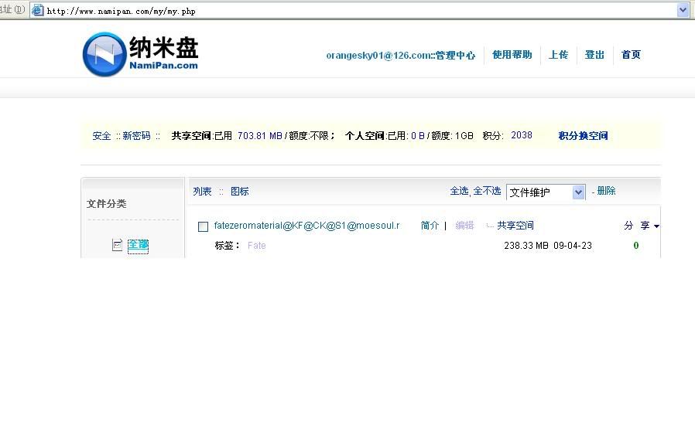Click the green share count 0
695x425 pixels.
tap(636, 245)
